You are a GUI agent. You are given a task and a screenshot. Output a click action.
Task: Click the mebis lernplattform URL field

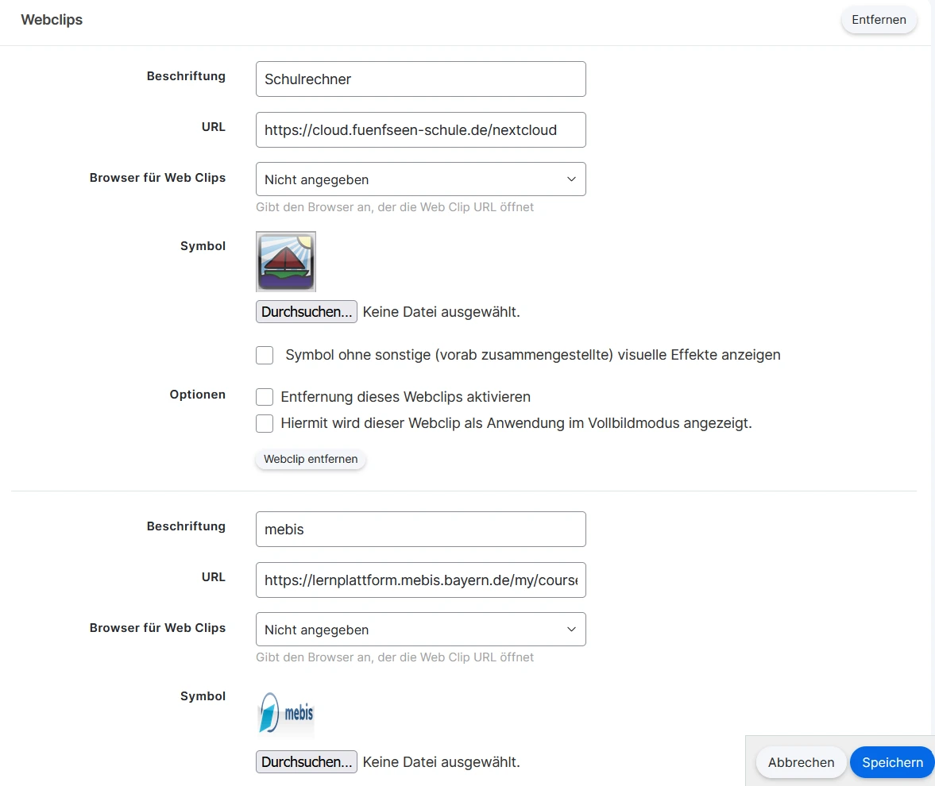coord(420,580)
